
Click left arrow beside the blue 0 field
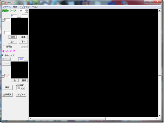pyautogui.click(x=18, y=16)
